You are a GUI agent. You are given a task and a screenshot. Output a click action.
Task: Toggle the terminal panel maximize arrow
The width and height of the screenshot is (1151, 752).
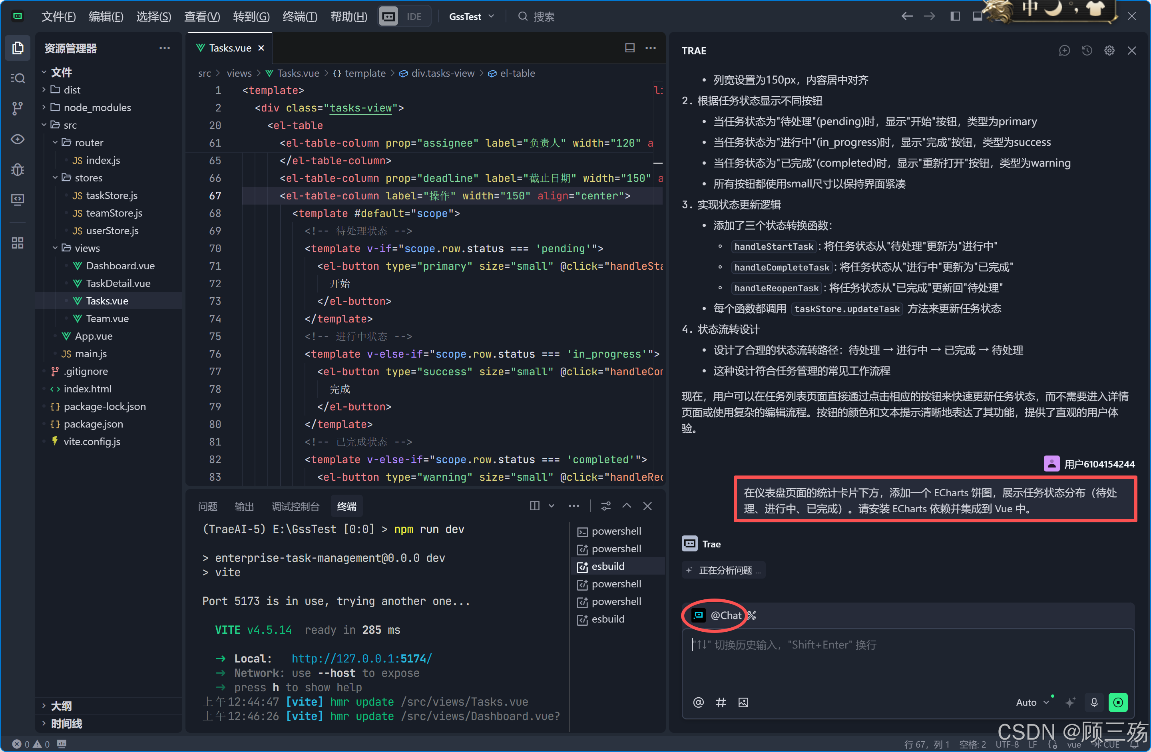pos(626,506)
